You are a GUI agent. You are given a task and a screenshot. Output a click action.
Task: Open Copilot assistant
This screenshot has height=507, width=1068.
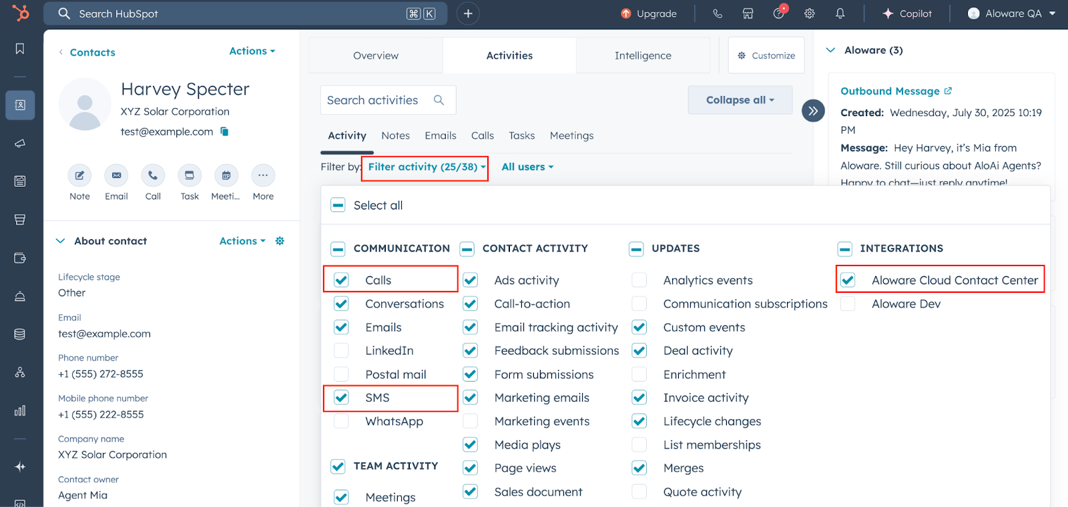click(x=907, y=13)
